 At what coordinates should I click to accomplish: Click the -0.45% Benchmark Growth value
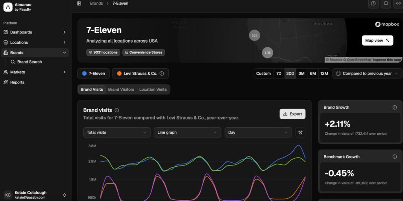[339, 173]
